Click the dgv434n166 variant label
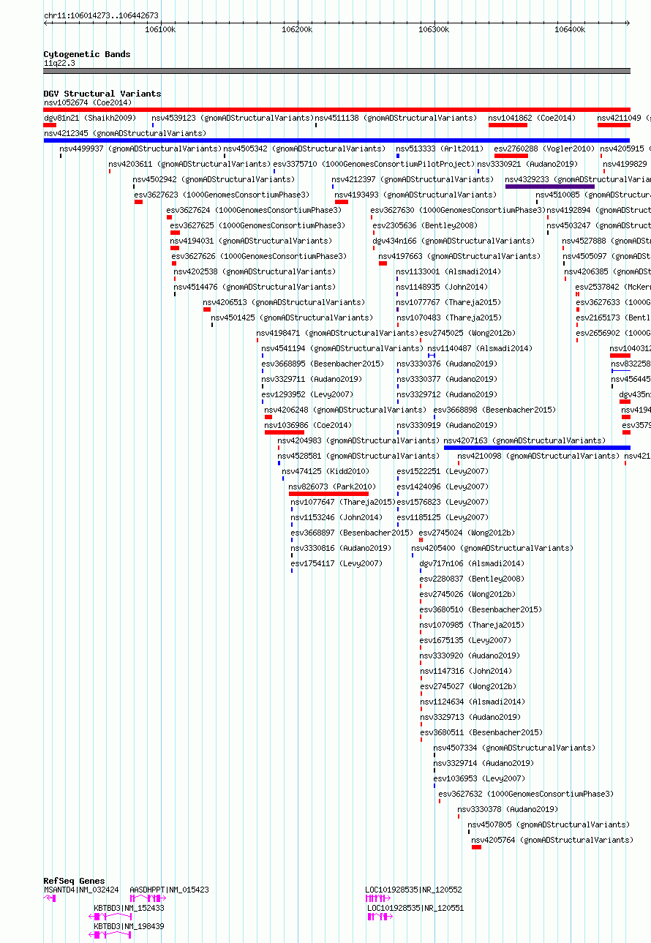 (454, 241)
